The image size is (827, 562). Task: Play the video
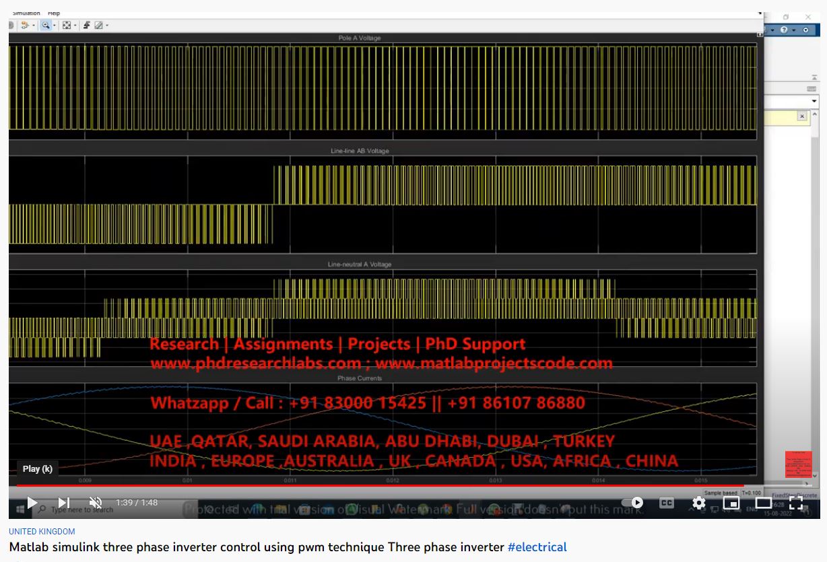click(32, 502)
